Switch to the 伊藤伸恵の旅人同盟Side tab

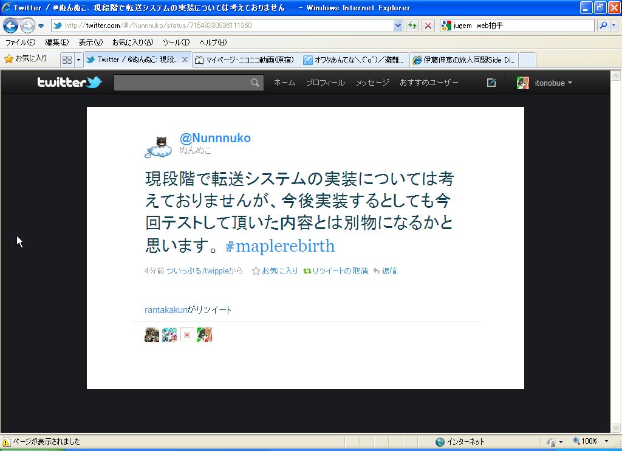[x=464, y=60]
